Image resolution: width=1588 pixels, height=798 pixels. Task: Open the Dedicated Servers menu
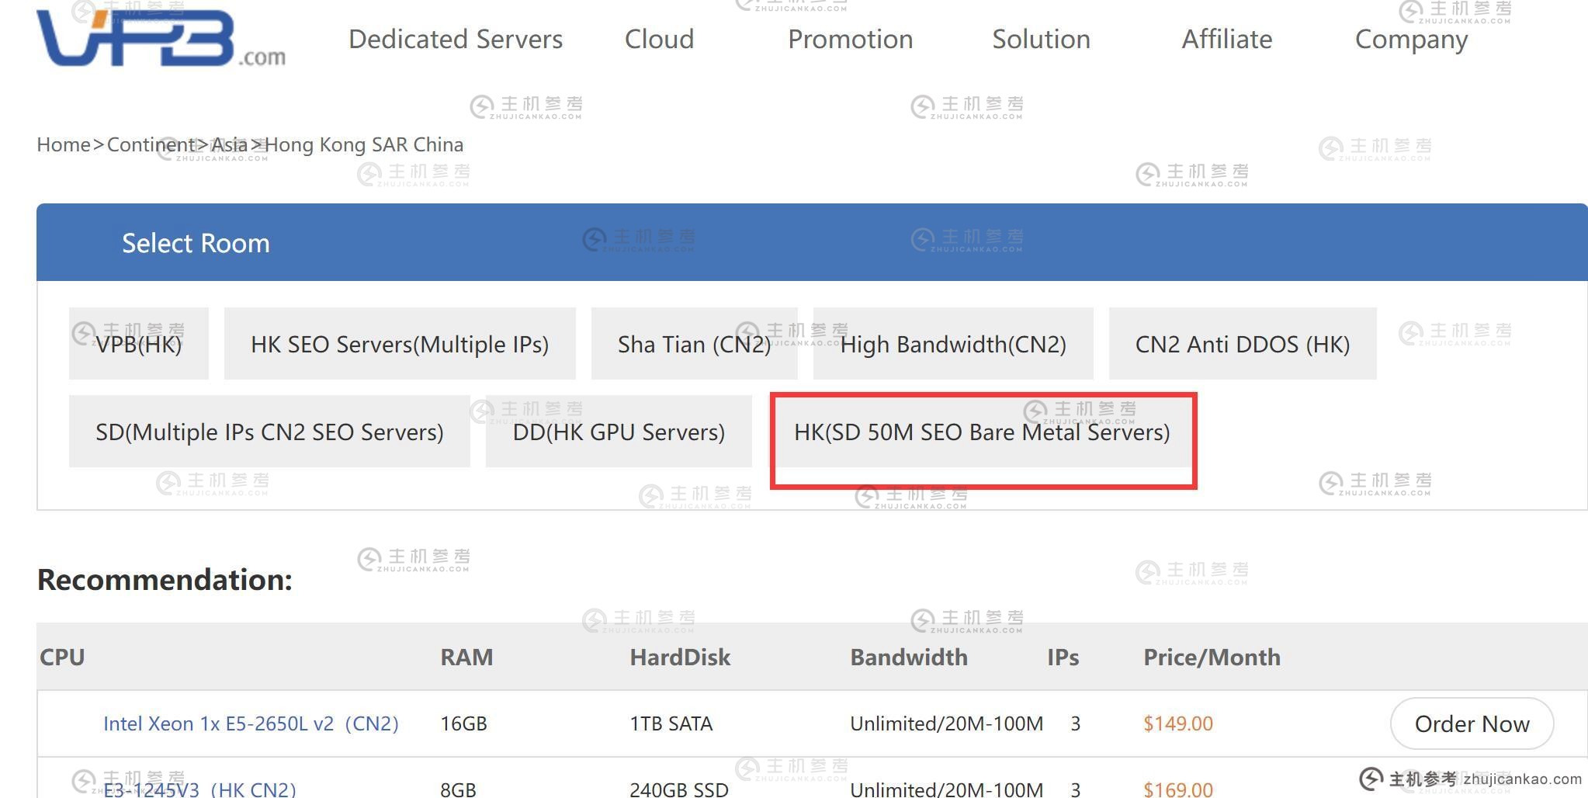coord(456,39)
